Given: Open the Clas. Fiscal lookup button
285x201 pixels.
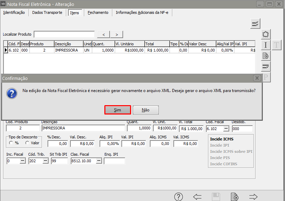Looking at the screenshot, I should (98, 161).
